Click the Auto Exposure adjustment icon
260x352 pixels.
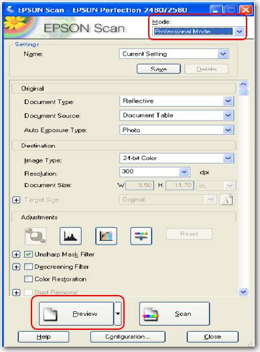point(36,236)
